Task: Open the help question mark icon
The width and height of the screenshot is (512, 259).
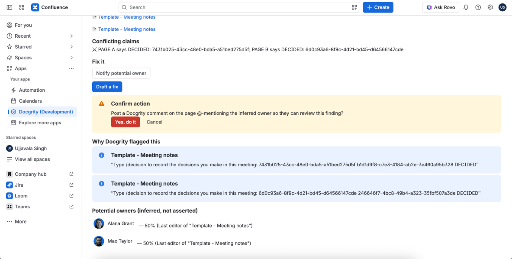Action: coord(478,7)
